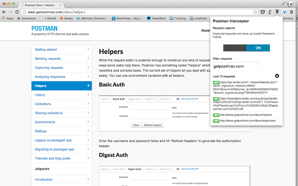Open the Capturing requests section
The image size is (298, 186).
[61, 68]
